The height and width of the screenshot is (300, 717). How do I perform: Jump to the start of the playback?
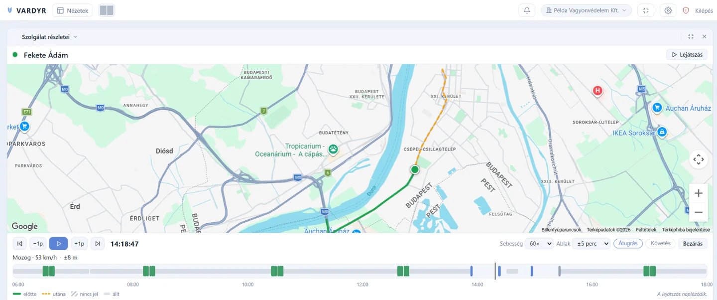click(x=19, y=244)
